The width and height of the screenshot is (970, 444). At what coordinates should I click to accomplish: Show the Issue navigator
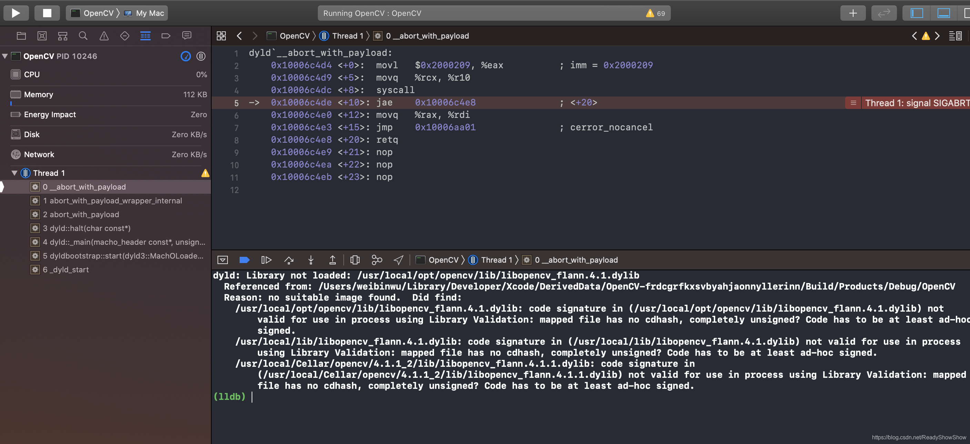[x=104, y=36]
